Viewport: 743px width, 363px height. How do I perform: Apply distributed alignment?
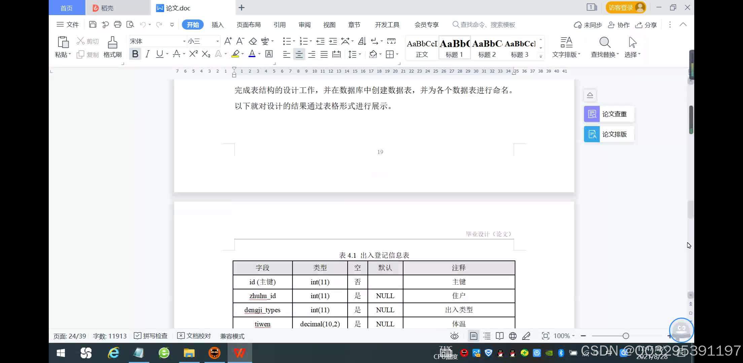337,54
